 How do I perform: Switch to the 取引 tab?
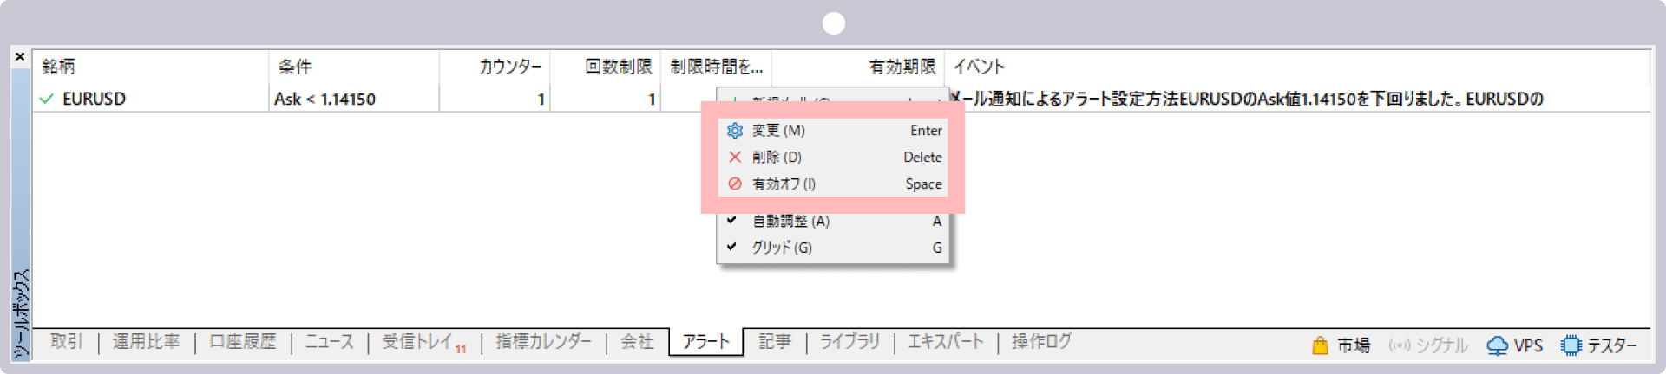66,342
